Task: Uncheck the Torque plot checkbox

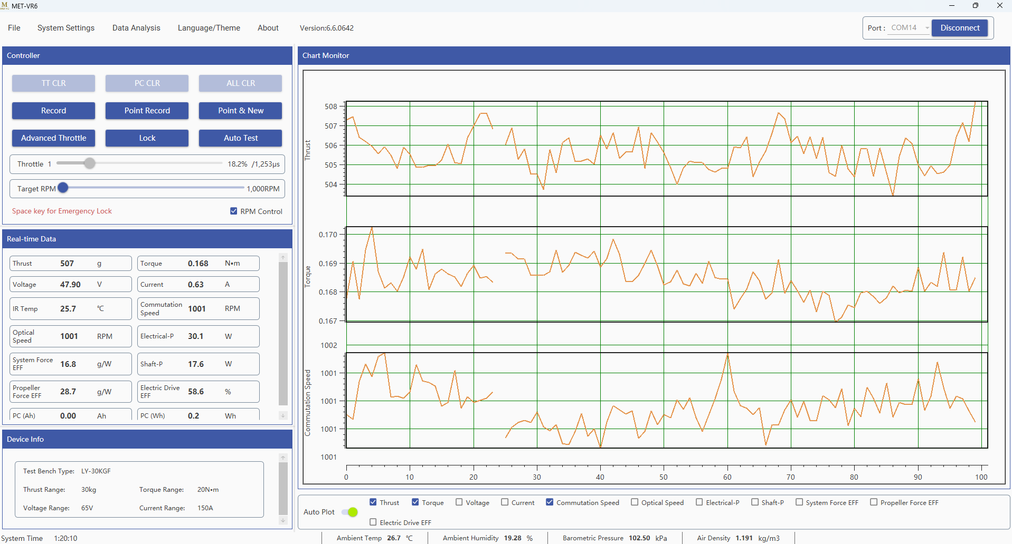Action: point(415,502)
